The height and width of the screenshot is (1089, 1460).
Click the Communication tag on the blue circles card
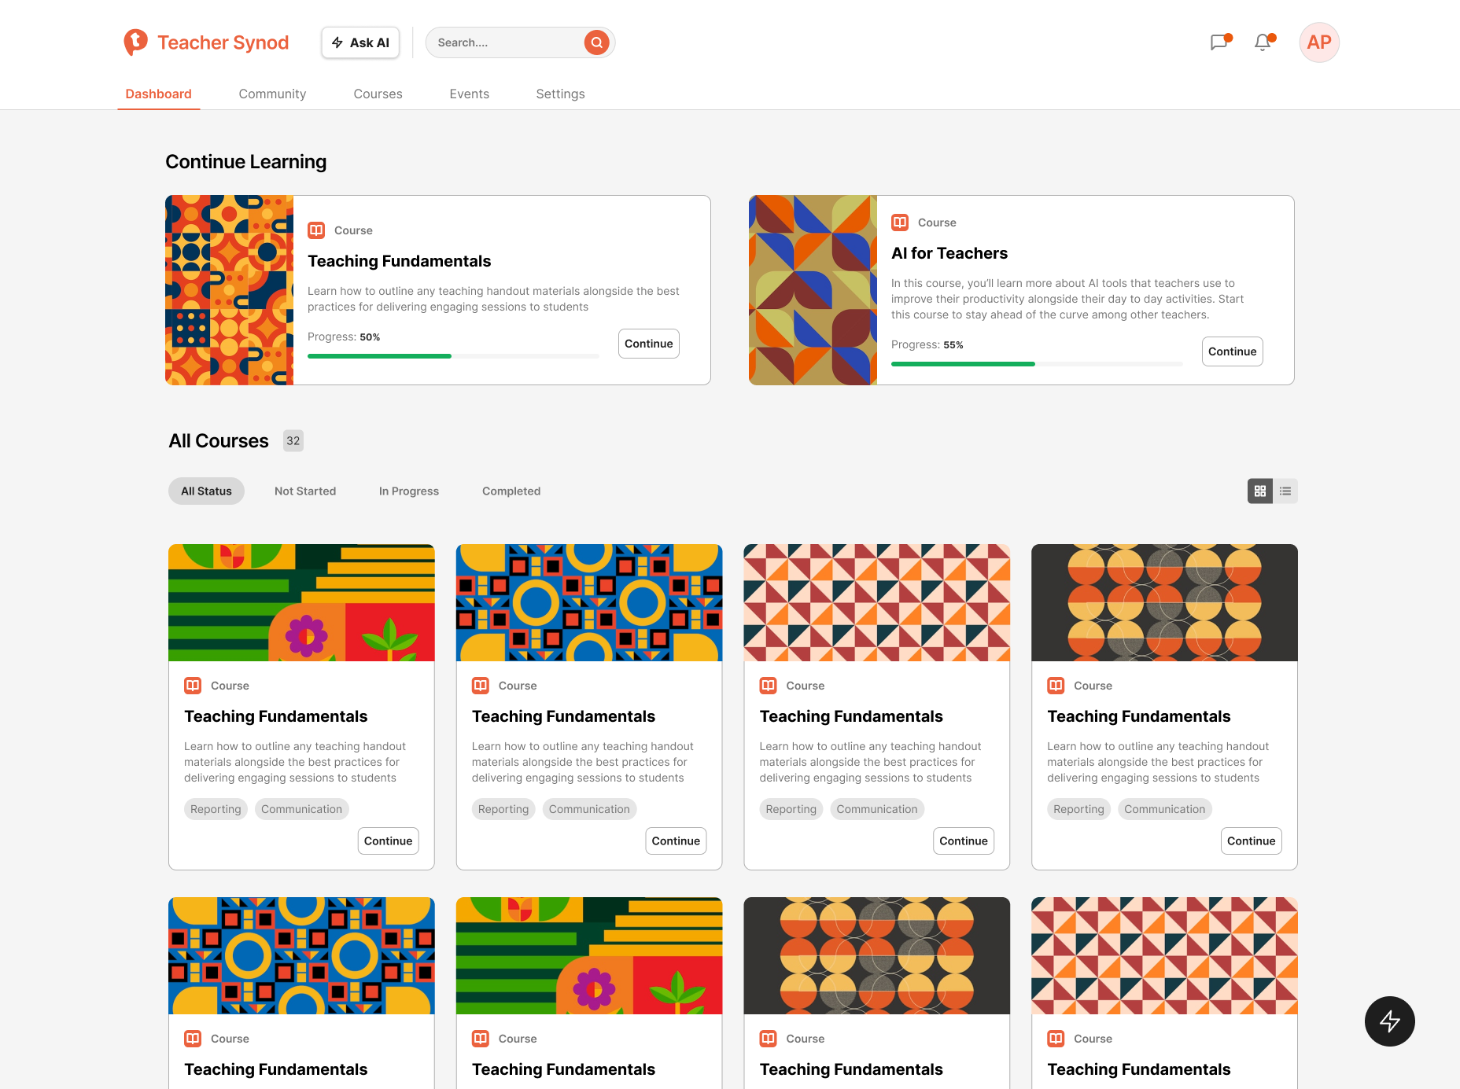590,809
